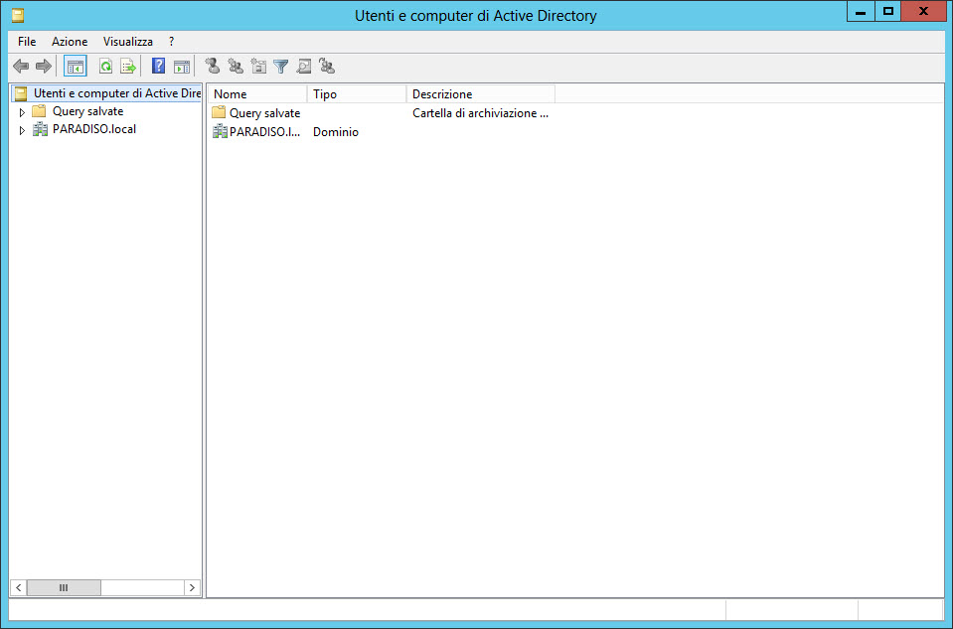
Task: Open the Visualizza menu
Action: (127, 42)
